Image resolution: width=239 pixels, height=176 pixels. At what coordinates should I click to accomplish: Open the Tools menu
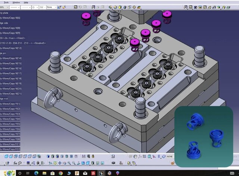(6, 2)
